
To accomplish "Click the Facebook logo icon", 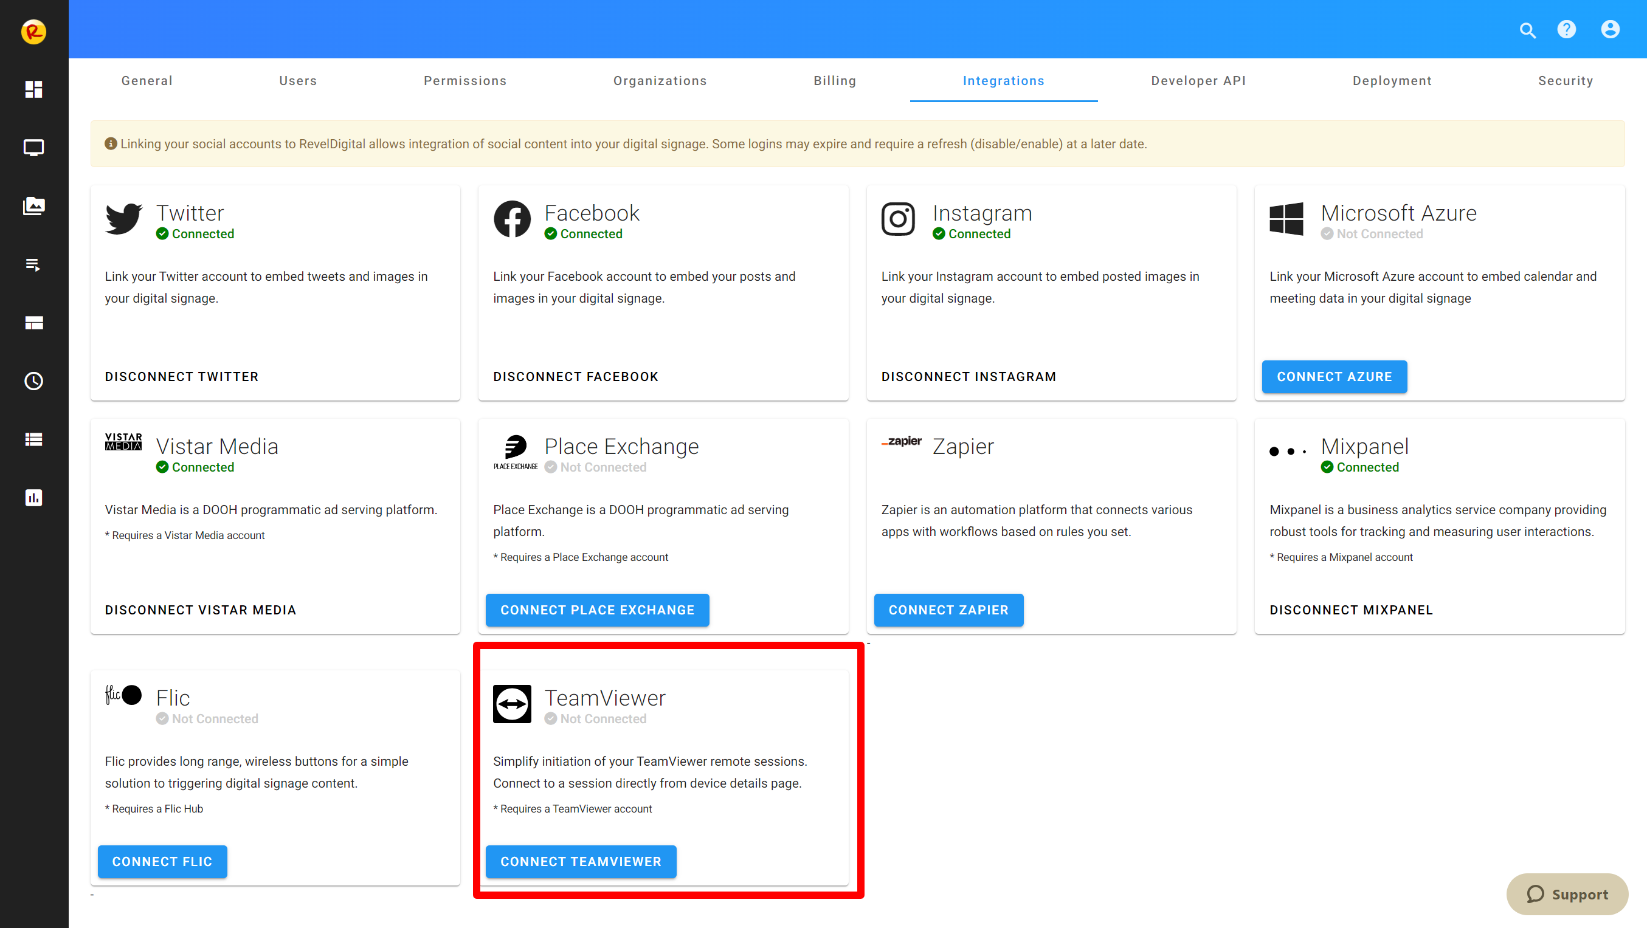I will click(x=511, y=219).
